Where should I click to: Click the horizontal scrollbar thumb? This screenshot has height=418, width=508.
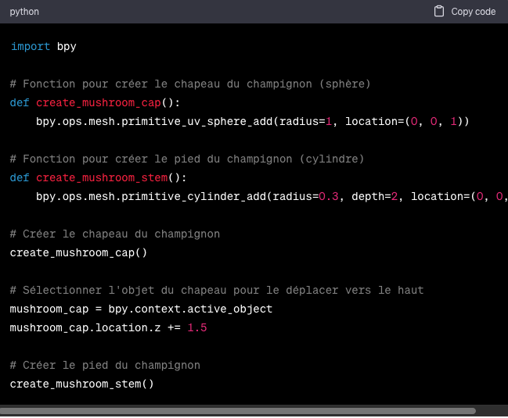coord(238,411)
